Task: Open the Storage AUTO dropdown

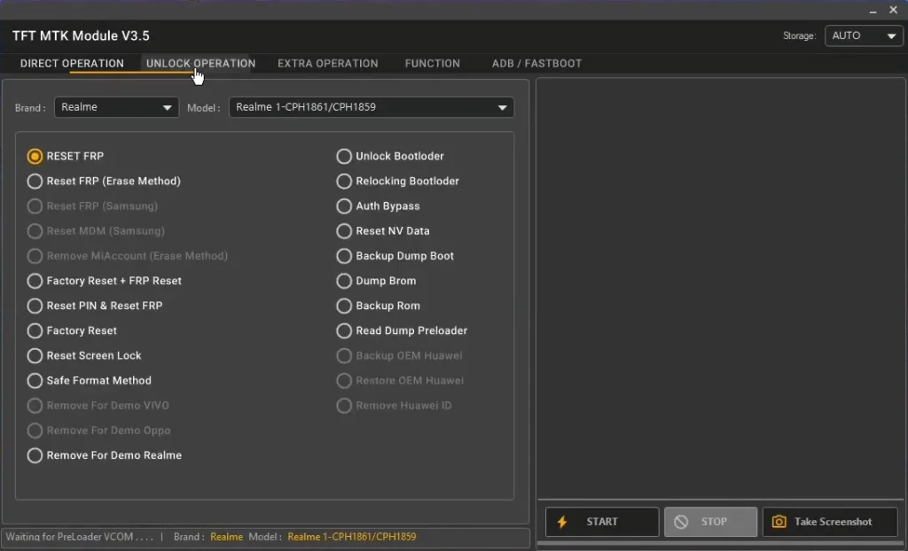Action: (863, 35)
